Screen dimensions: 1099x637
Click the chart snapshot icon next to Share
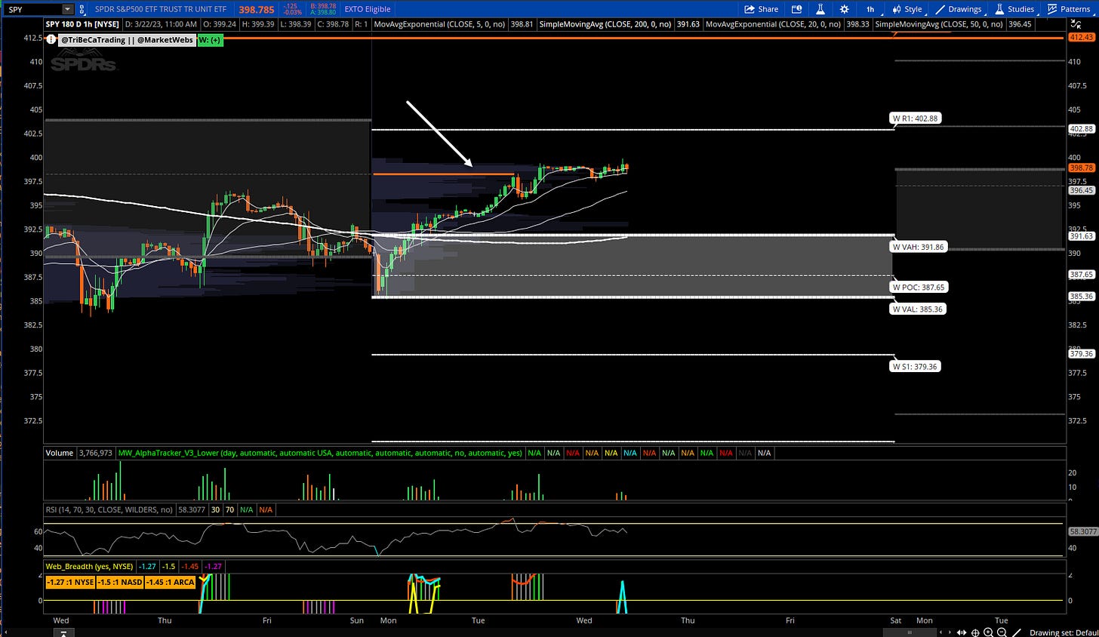[x=796, y=9]
